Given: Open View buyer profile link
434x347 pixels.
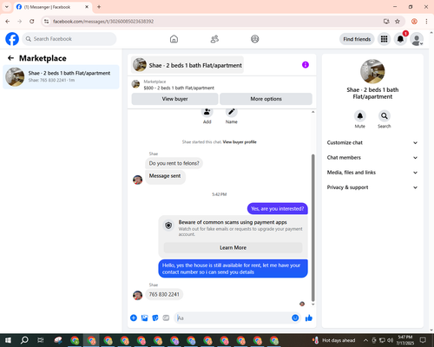Looking at the screenshot, I should [x=240, y=142].
